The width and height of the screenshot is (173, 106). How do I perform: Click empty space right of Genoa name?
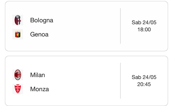point(84,34)
